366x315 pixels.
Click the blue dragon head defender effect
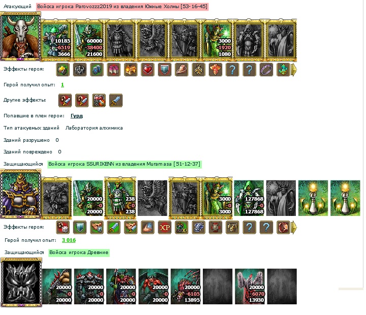coord(198,227)
